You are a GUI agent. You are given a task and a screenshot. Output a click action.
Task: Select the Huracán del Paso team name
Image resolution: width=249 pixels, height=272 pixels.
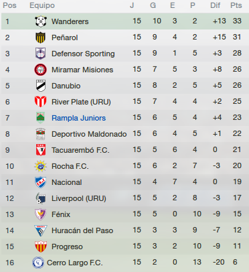pyautogui.click(x=82, y=230)
